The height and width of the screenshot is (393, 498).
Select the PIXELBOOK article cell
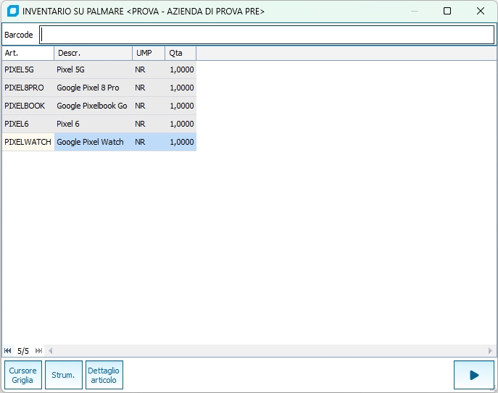pos(28,106)
